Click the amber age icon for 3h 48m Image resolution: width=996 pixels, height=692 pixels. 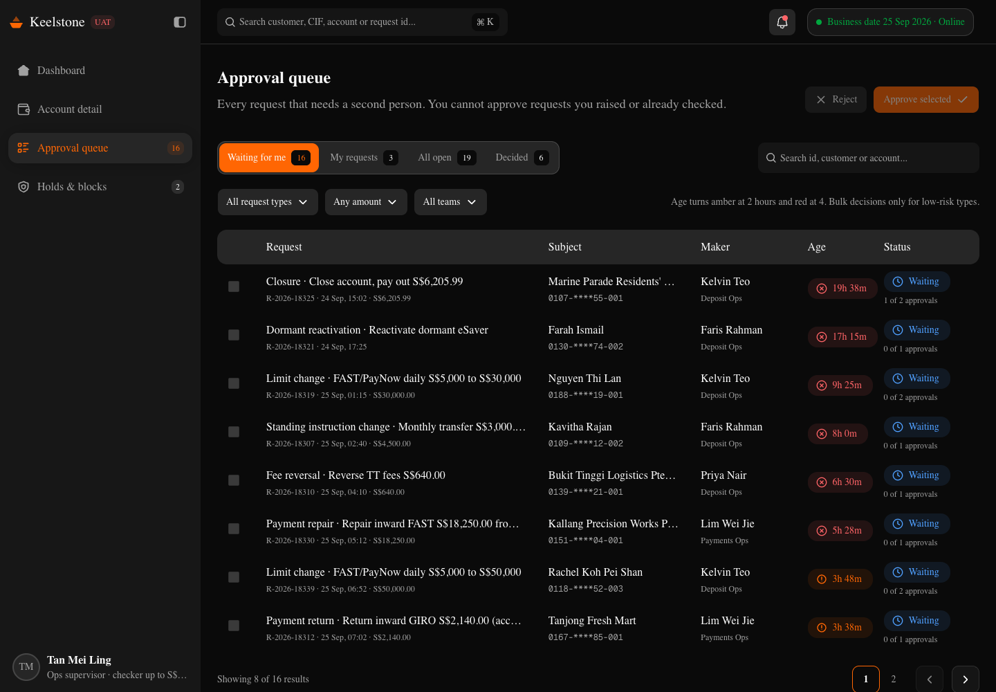pyautogui.click(x=822, y=579)
